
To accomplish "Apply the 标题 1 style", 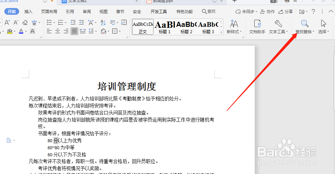I will point(164,27).
